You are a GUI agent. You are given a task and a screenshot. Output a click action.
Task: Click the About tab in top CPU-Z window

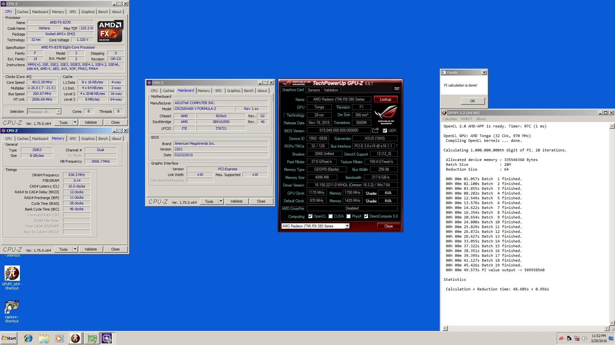[x=117, y=12]
